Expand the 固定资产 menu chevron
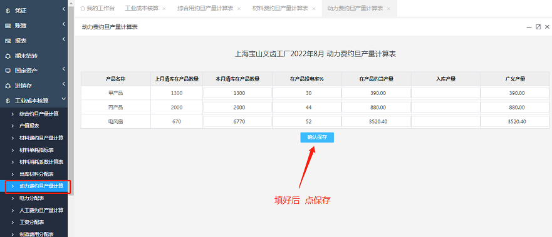 (x=63, y=69)
